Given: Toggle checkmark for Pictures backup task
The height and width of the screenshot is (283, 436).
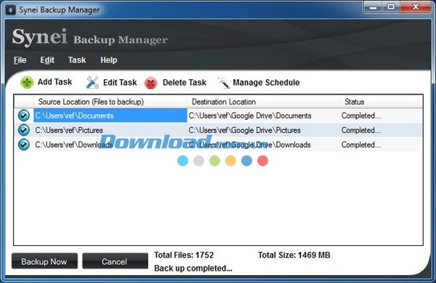Looking at the screenshot, I should 24,130.
